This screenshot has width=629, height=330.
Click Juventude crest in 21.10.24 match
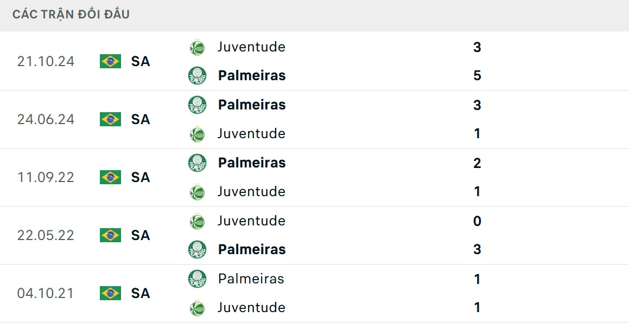[197, 47]
